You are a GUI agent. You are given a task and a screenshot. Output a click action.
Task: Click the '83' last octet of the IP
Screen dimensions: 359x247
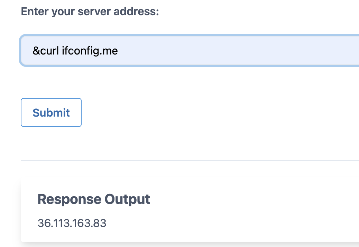100,223
